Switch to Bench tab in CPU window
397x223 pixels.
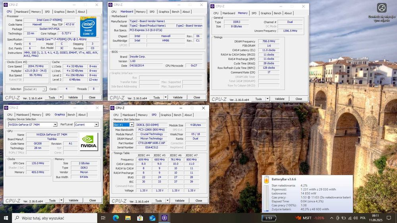[71, 11]
